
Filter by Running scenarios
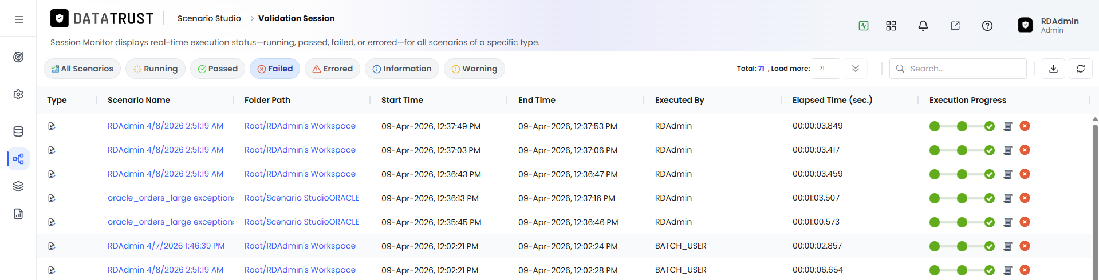[155, 69]
